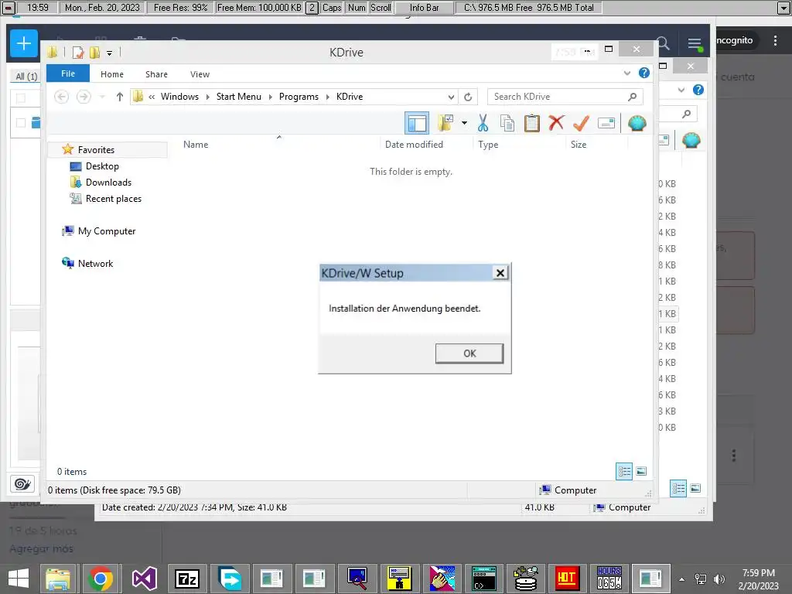Click the Cut scissors toolbar icon
This screenshot has width=792, height=594.
[x=483, y=123]
